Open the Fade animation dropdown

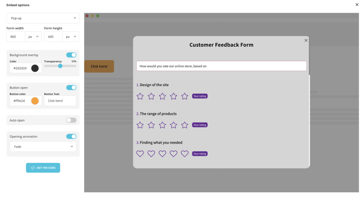point(43,147)
